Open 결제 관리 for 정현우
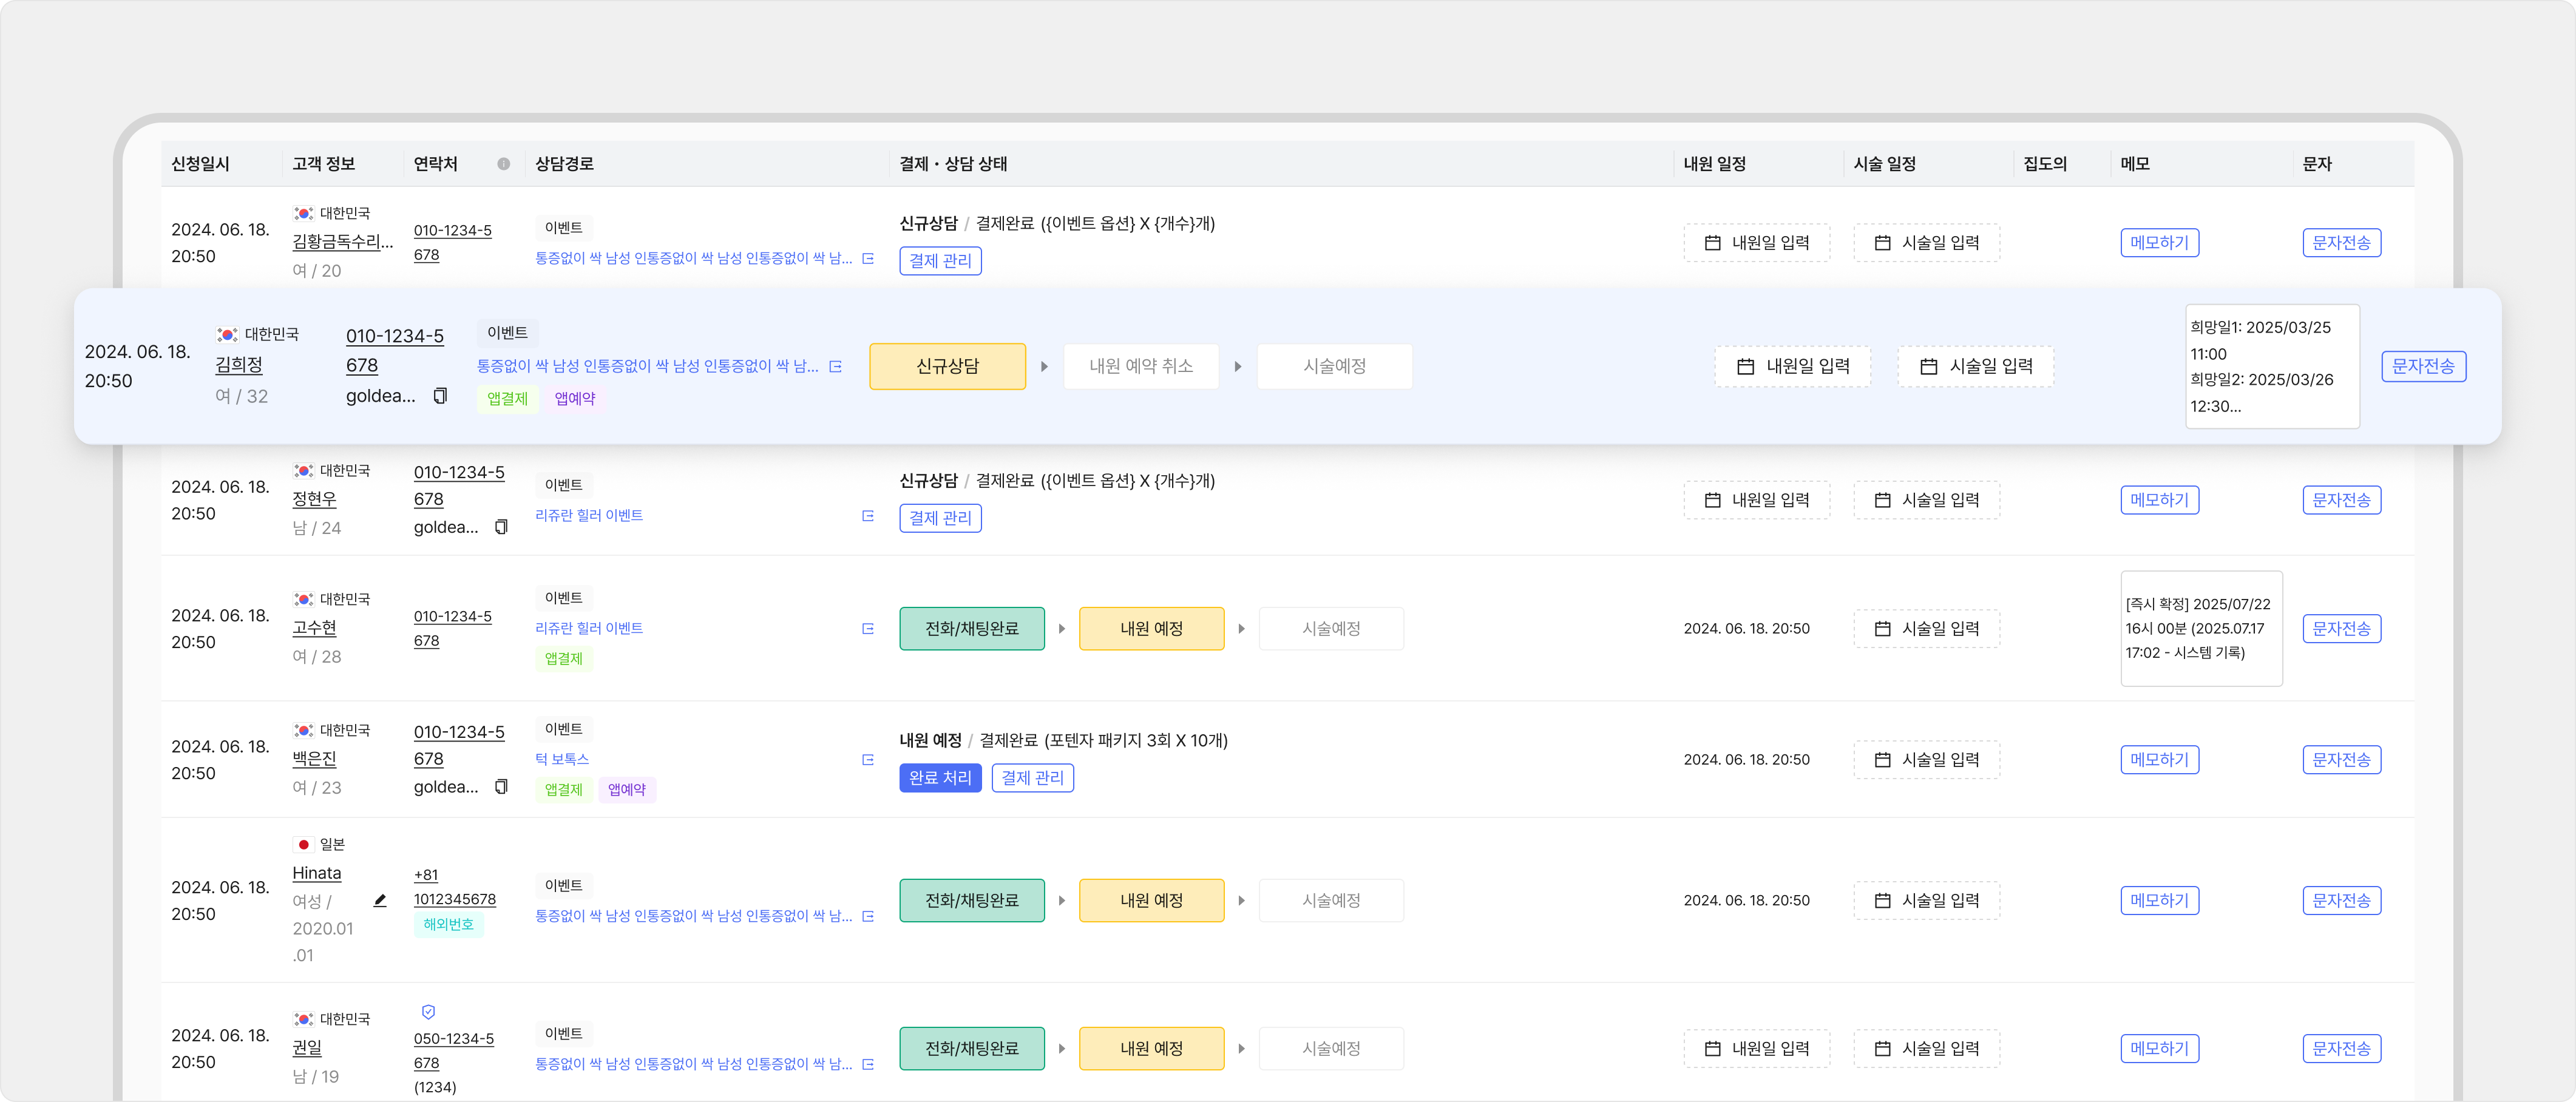2576x1102 pixels. [940, 518]
